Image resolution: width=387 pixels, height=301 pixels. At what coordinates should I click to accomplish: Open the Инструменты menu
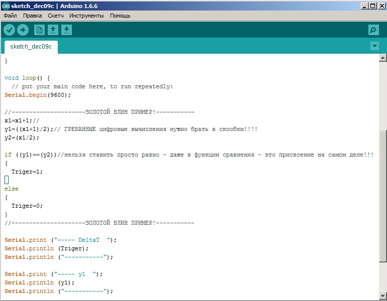click(x=86, y=16)
